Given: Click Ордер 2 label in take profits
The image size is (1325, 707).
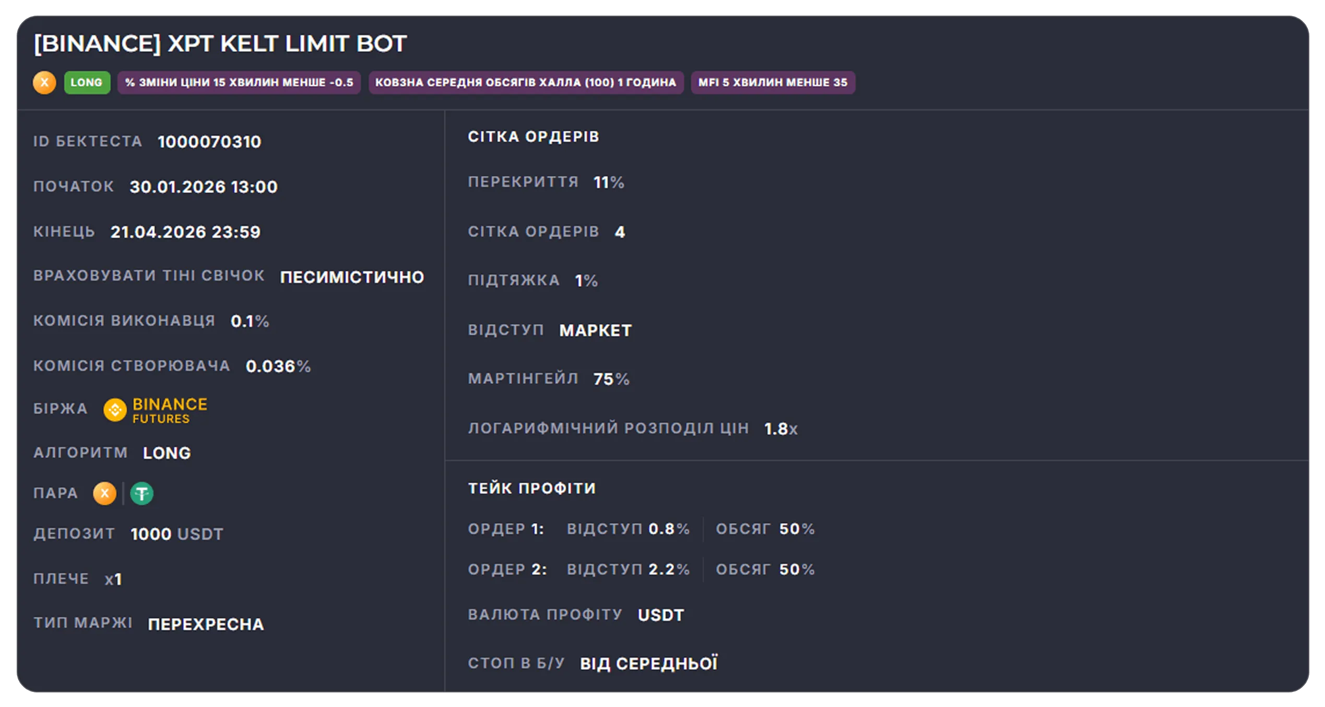Looking at the screenshot, I should point(507,569).
